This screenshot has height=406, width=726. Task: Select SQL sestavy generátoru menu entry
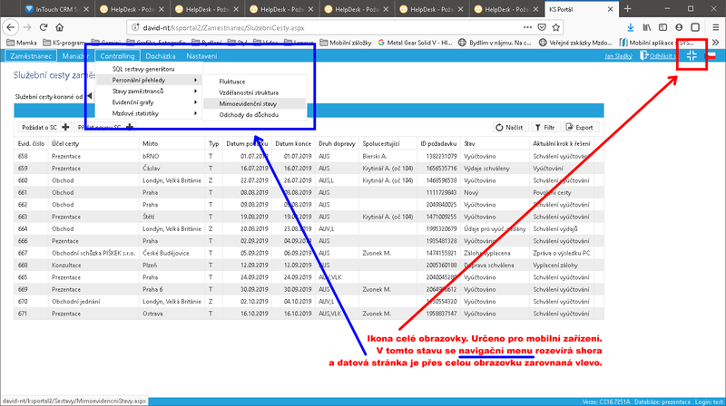pyautogui.click(x=149, y=69)
